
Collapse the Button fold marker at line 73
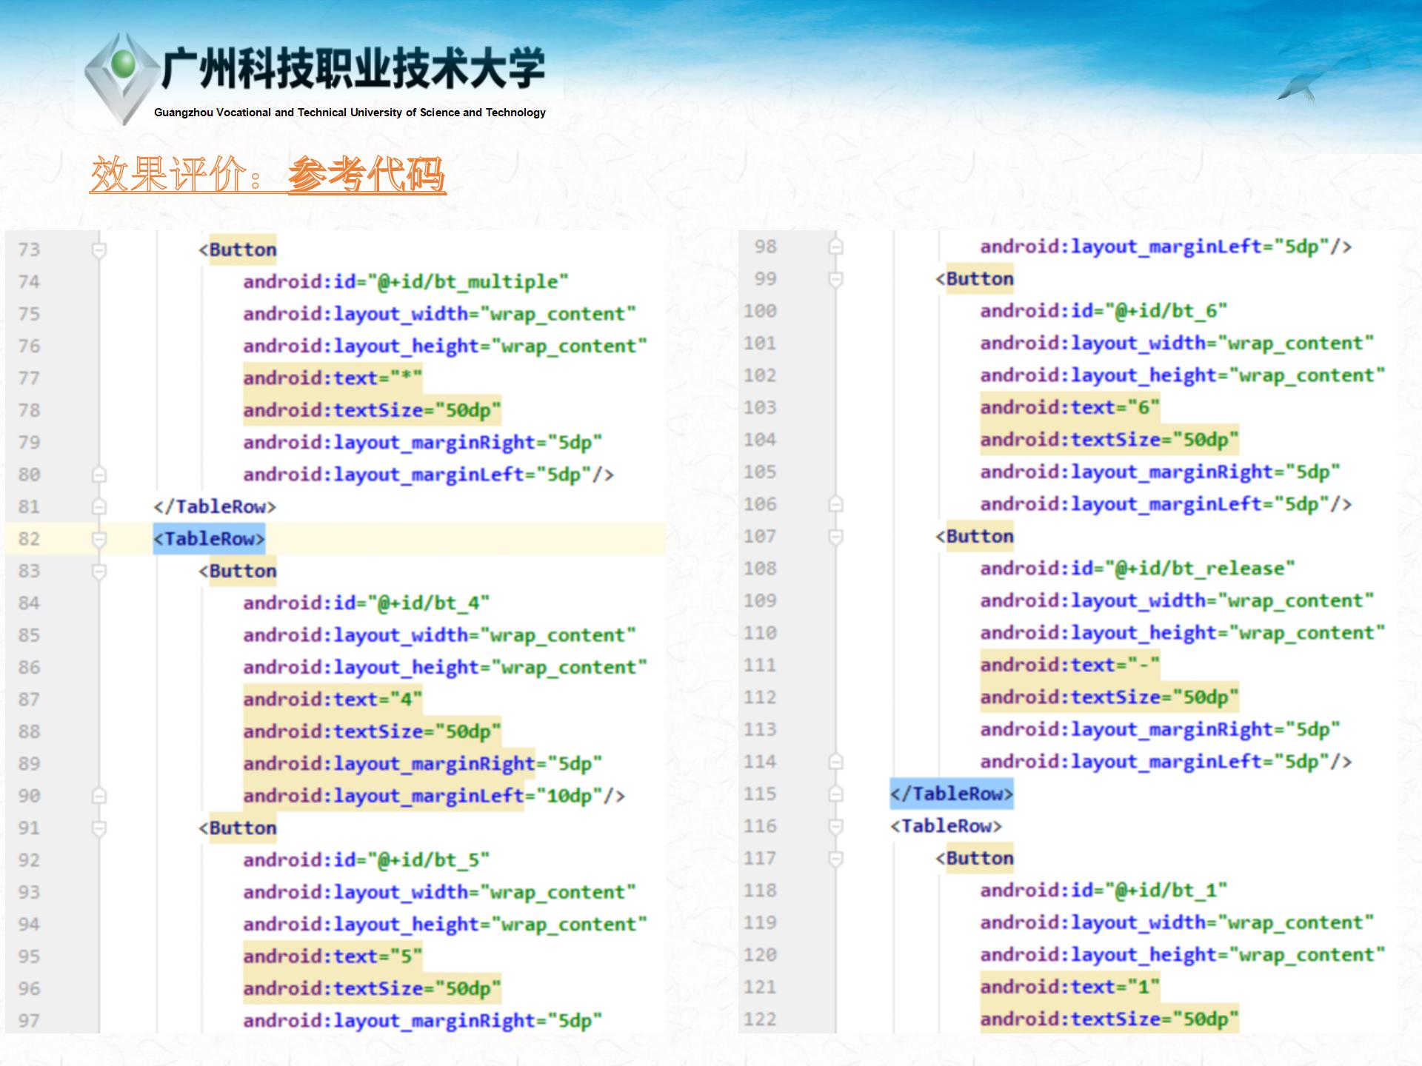point(99,250)
